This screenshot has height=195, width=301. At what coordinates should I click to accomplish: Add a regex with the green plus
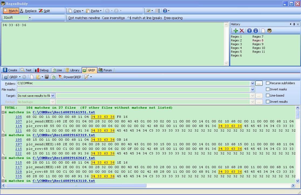click(x=236, y=31)
